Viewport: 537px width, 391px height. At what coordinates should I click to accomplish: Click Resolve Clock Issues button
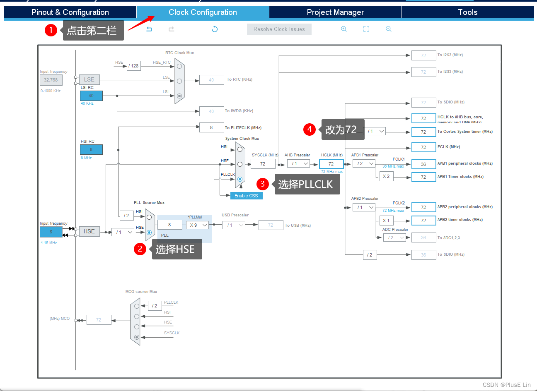coord(279,29)
